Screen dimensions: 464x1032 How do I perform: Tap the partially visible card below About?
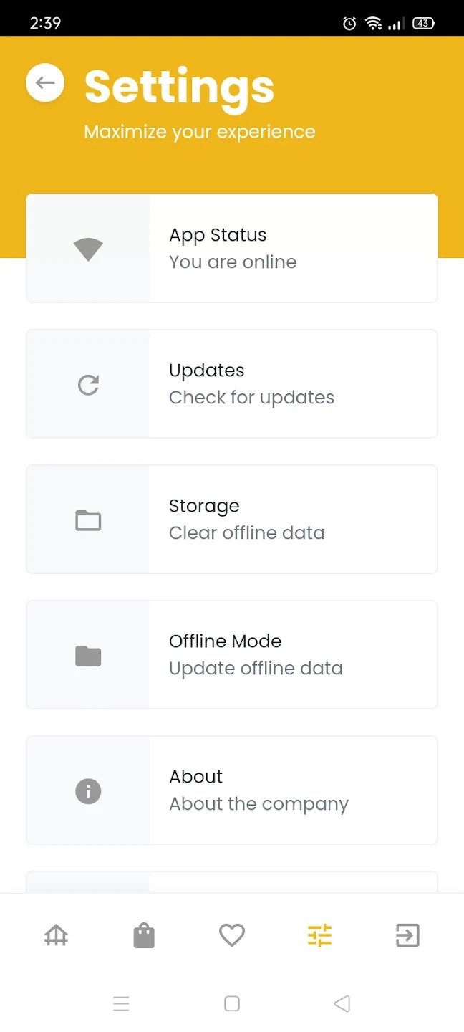click(232, 882)
